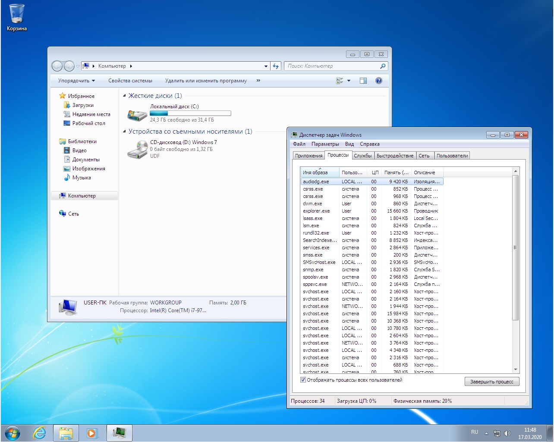The width and height of the screenshot is (554, 442).
Task: Click the Start button orb
Action: pyautogui.click(x=12, y=433)
